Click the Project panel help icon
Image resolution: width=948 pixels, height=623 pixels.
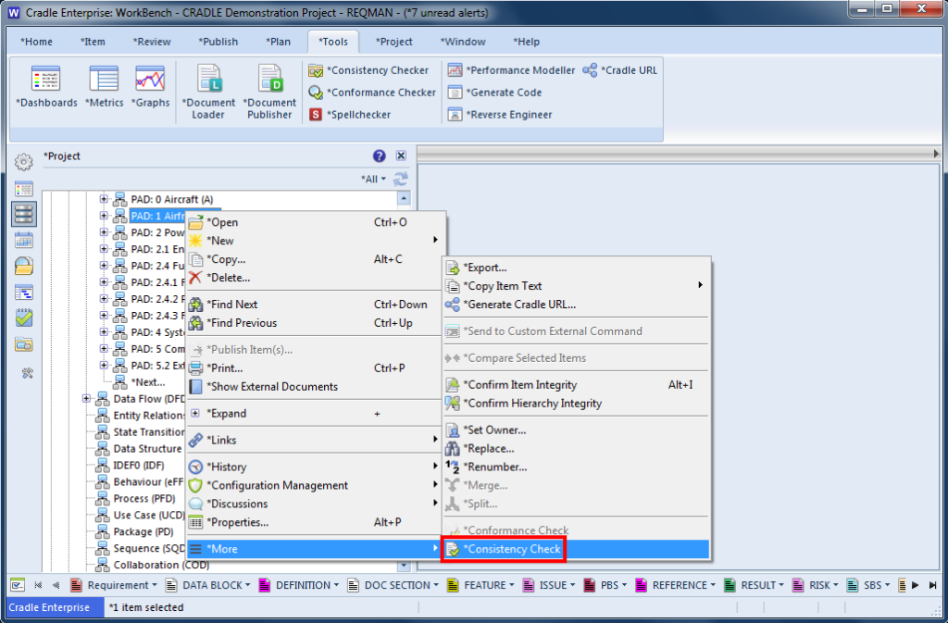[x=380, y=156]
